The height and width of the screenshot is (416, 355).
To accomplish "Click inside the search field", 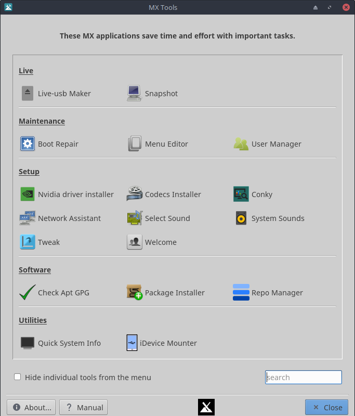I will point(303,377).
